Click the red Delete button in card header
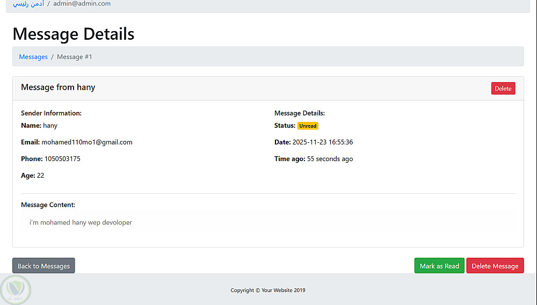537x305 pixels. pos(503,88)
